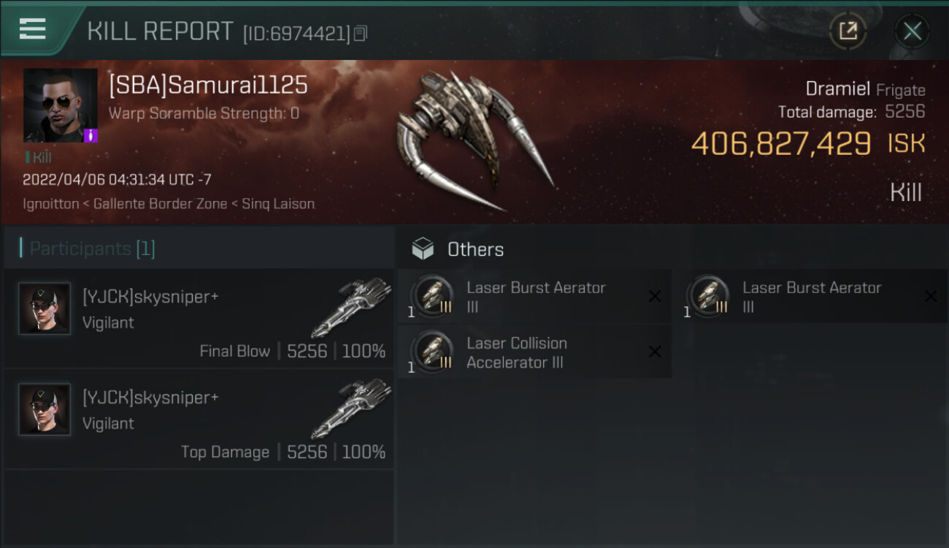
Task: Click X beside Laser Collision Accelerator III
Action: (655, 351)
